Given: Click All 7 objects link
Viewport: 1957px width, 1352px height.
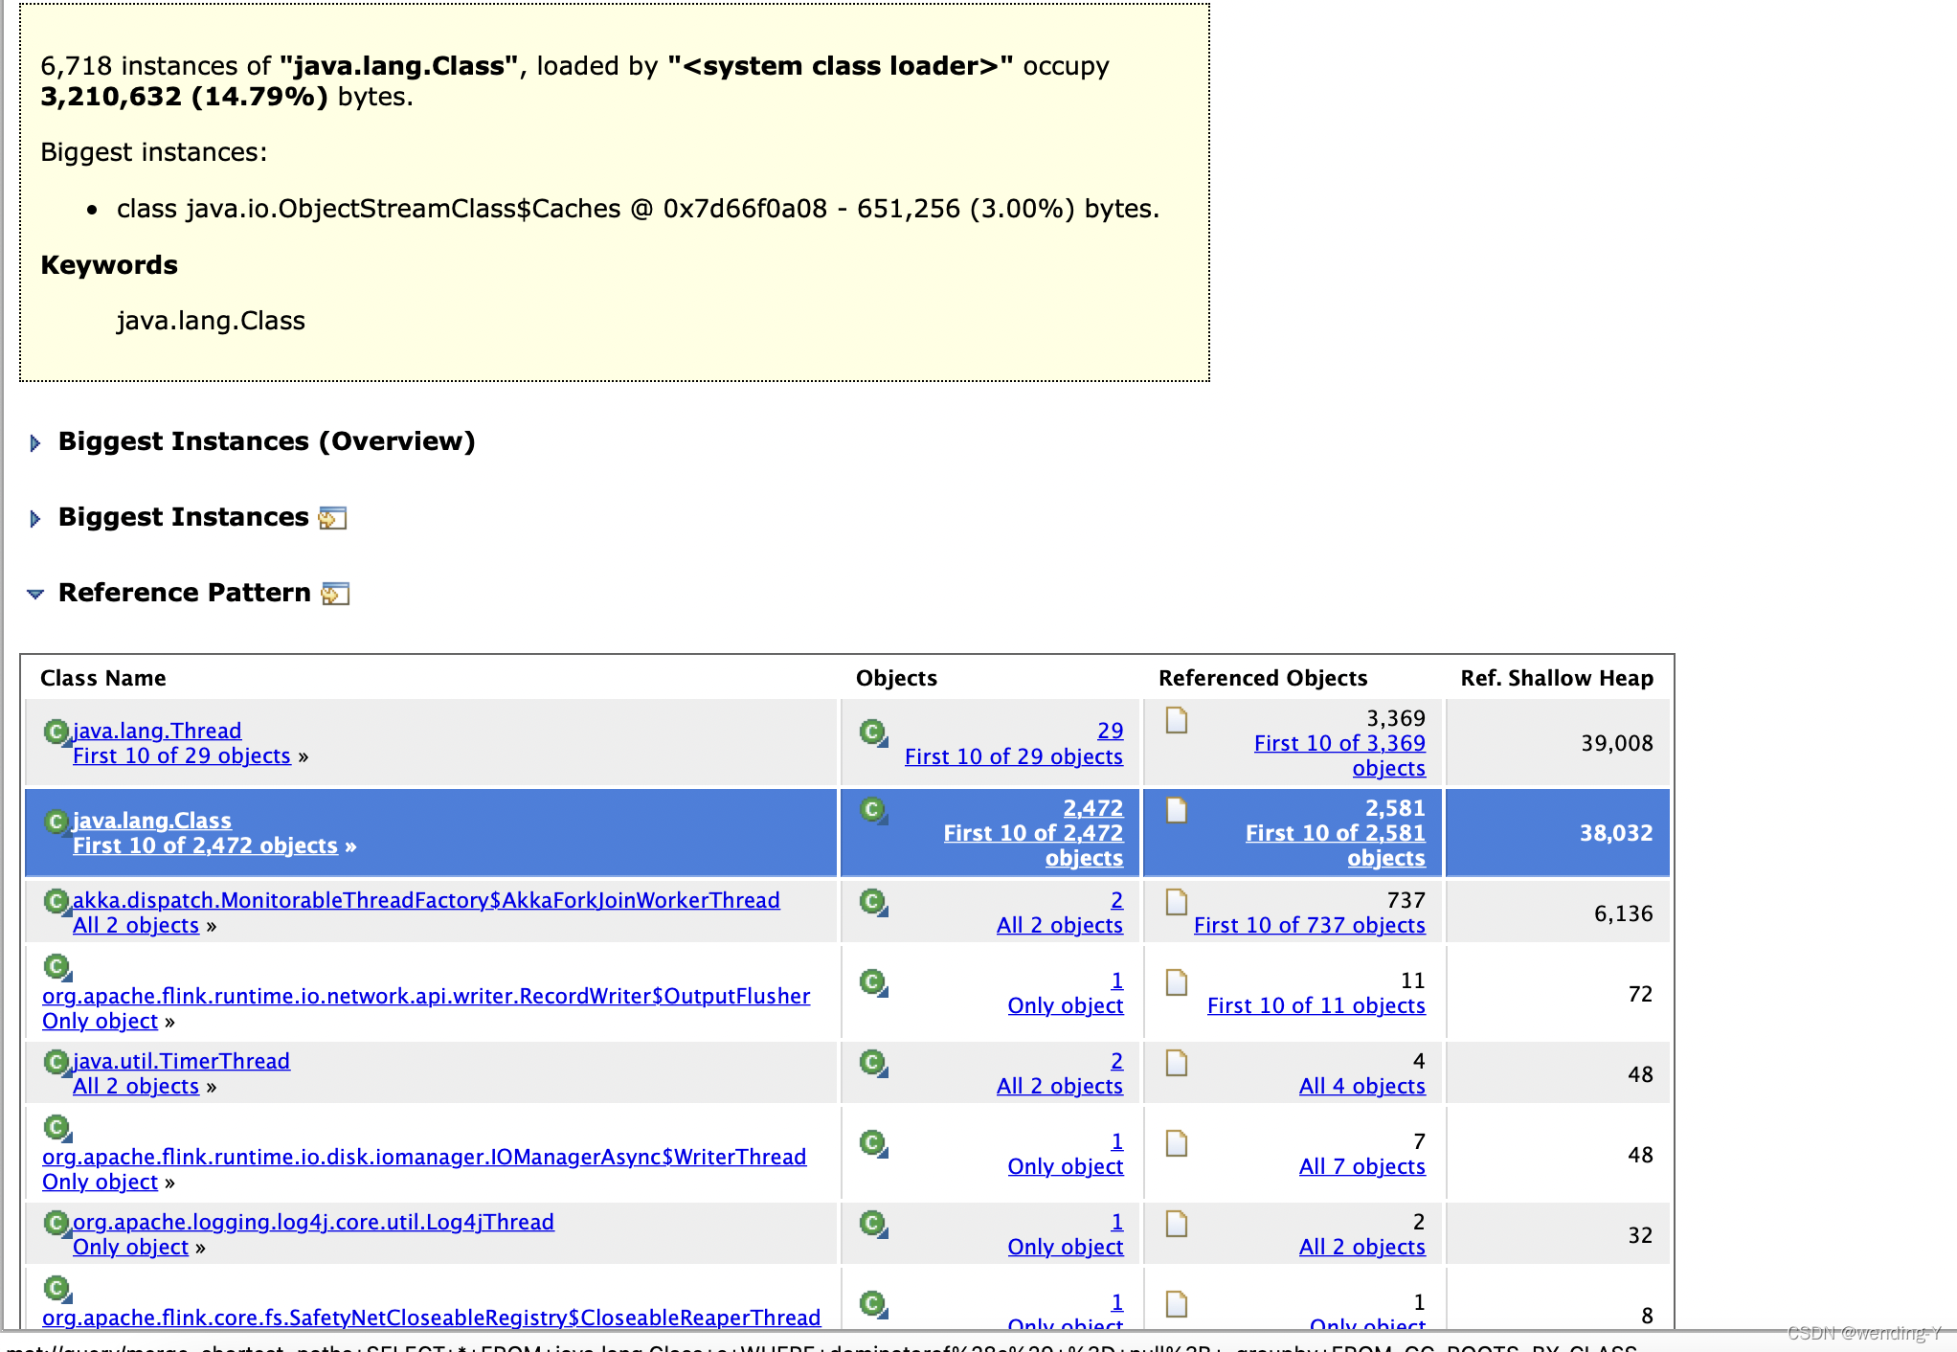Looking at the screenshot, I should pyautogui.click(x=1361, y=1166).
